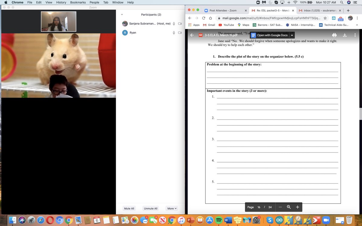
Task: Open the Bookmarks menu
Action: tap(78, 2)
